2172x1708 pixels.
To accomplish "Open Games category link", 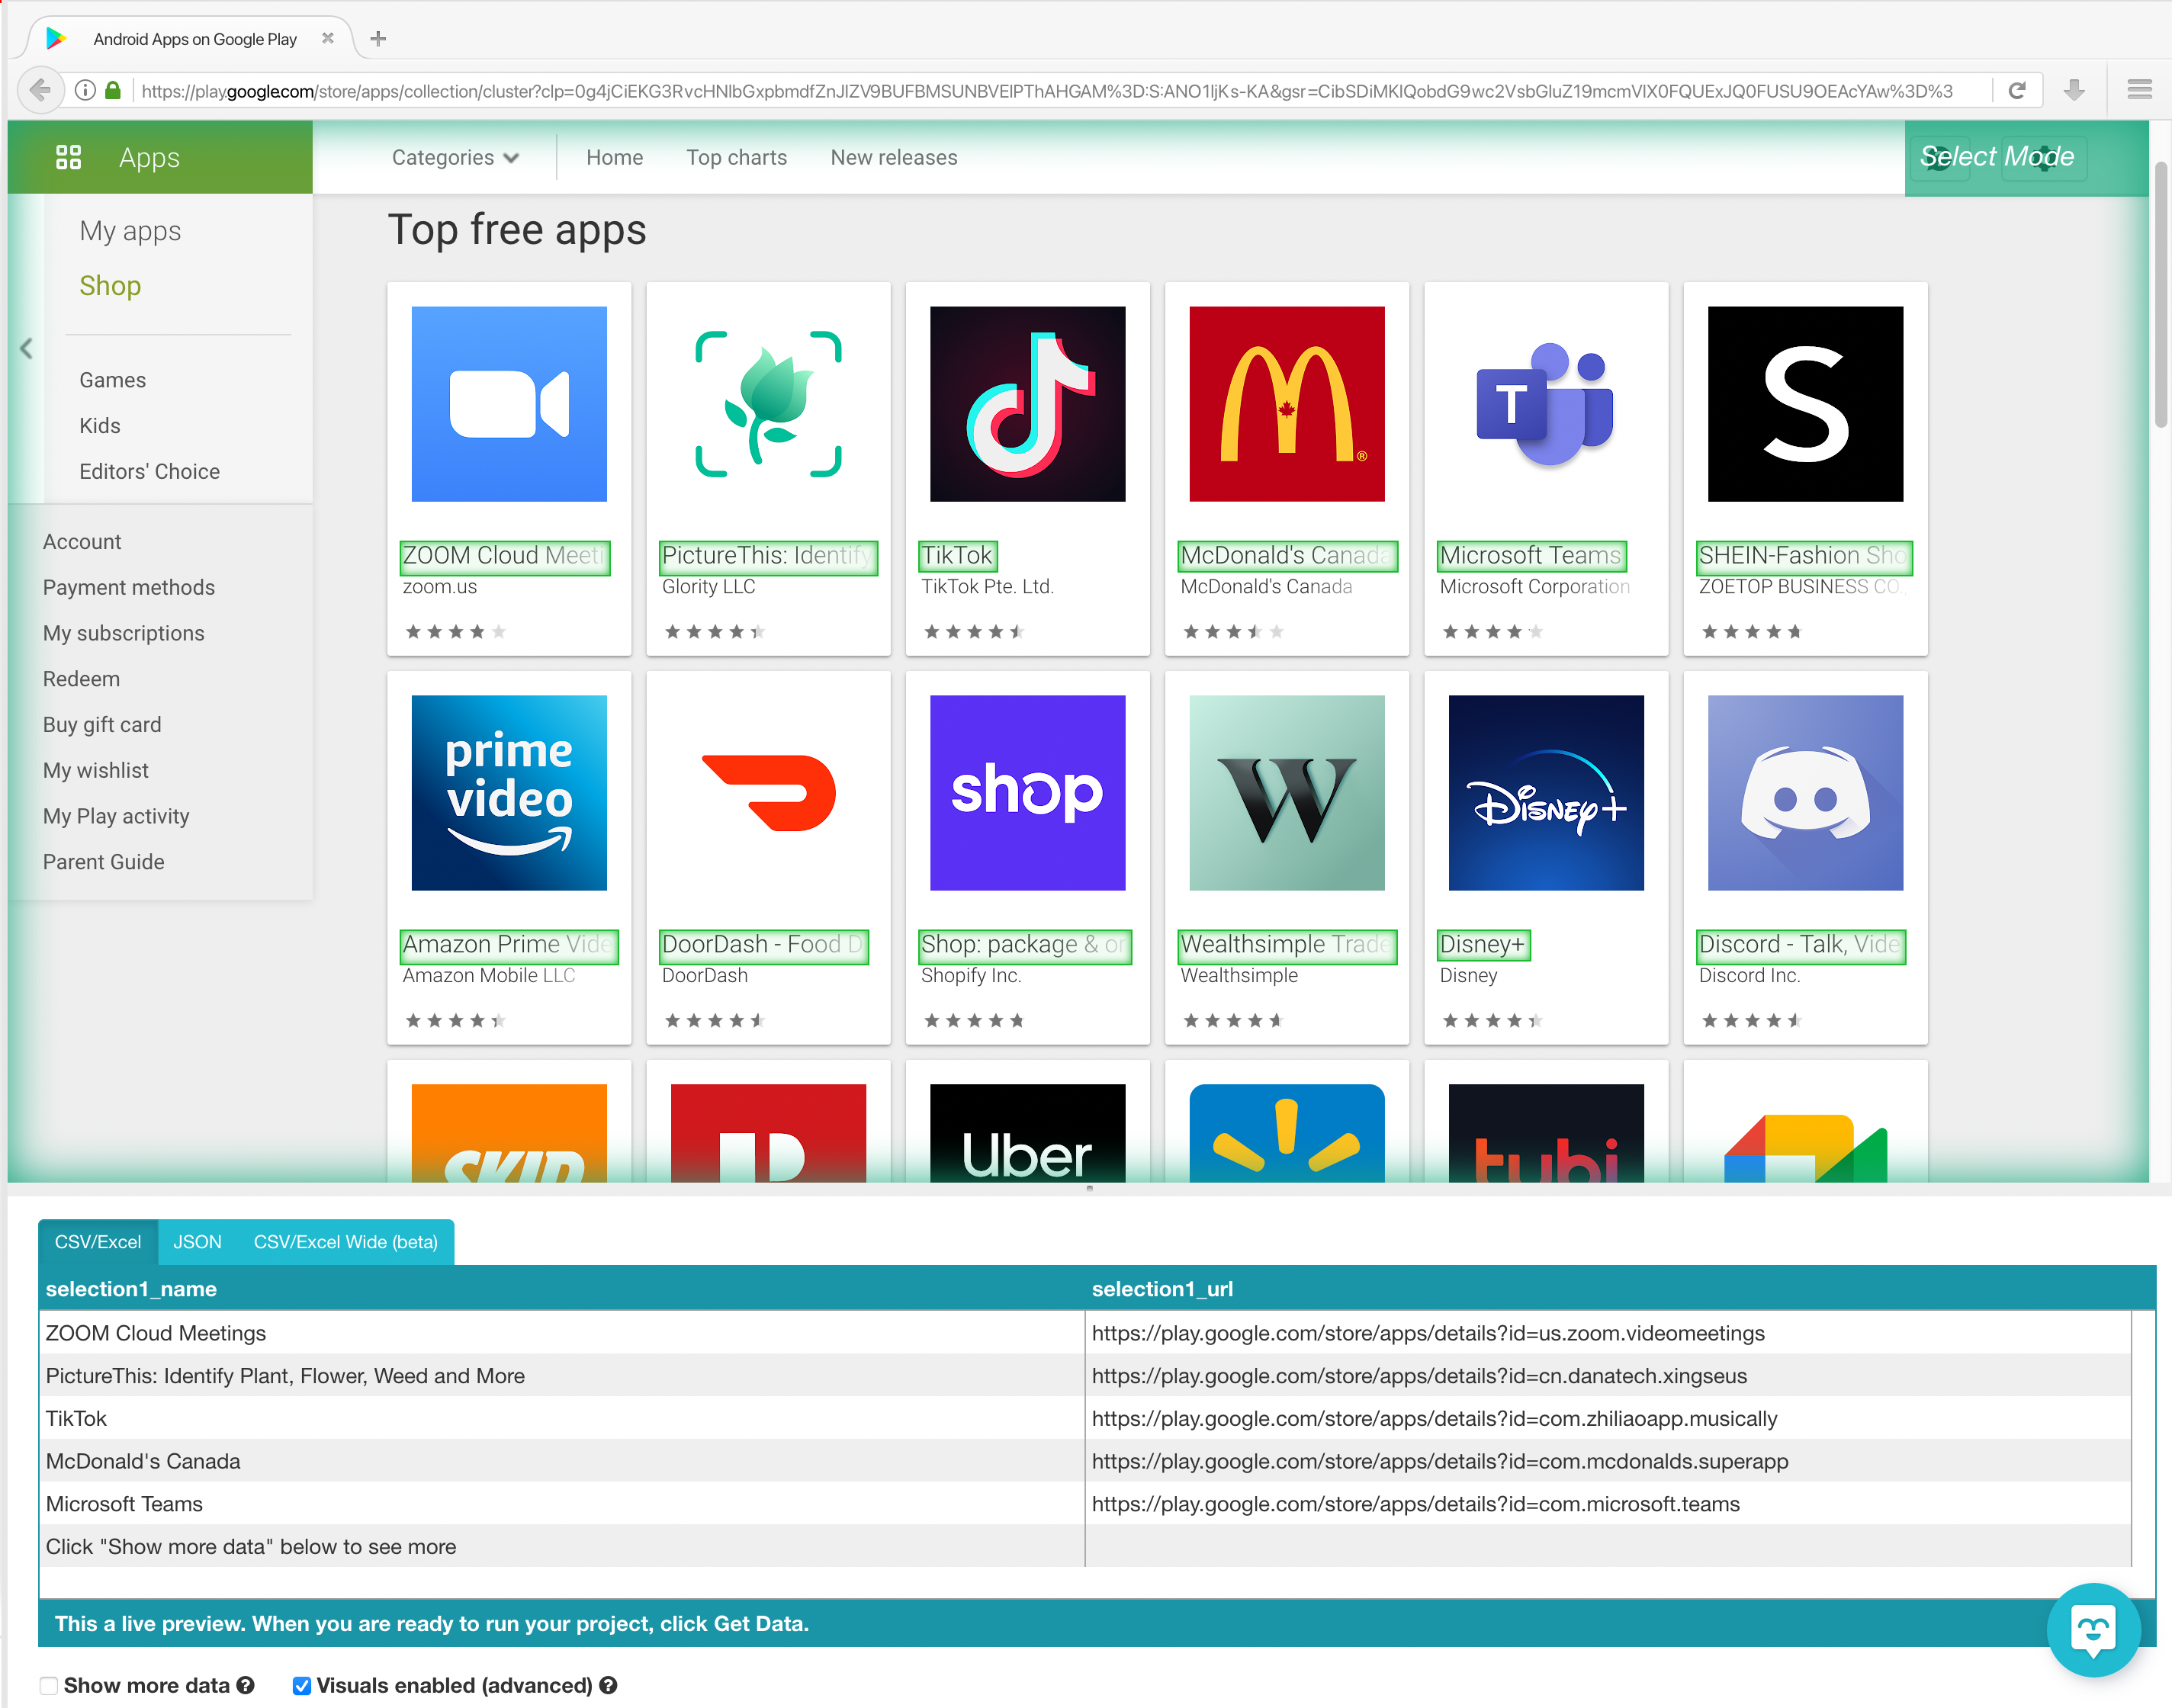I will coord(112,380).
